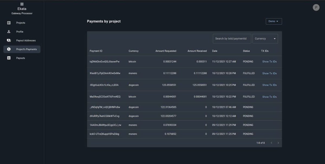This screenshot has width=325, height=164.
Task: Show Tx IDs for payment -R3gtUuLKOc1LtOa_cLB3A
Action: coord(269,85)
